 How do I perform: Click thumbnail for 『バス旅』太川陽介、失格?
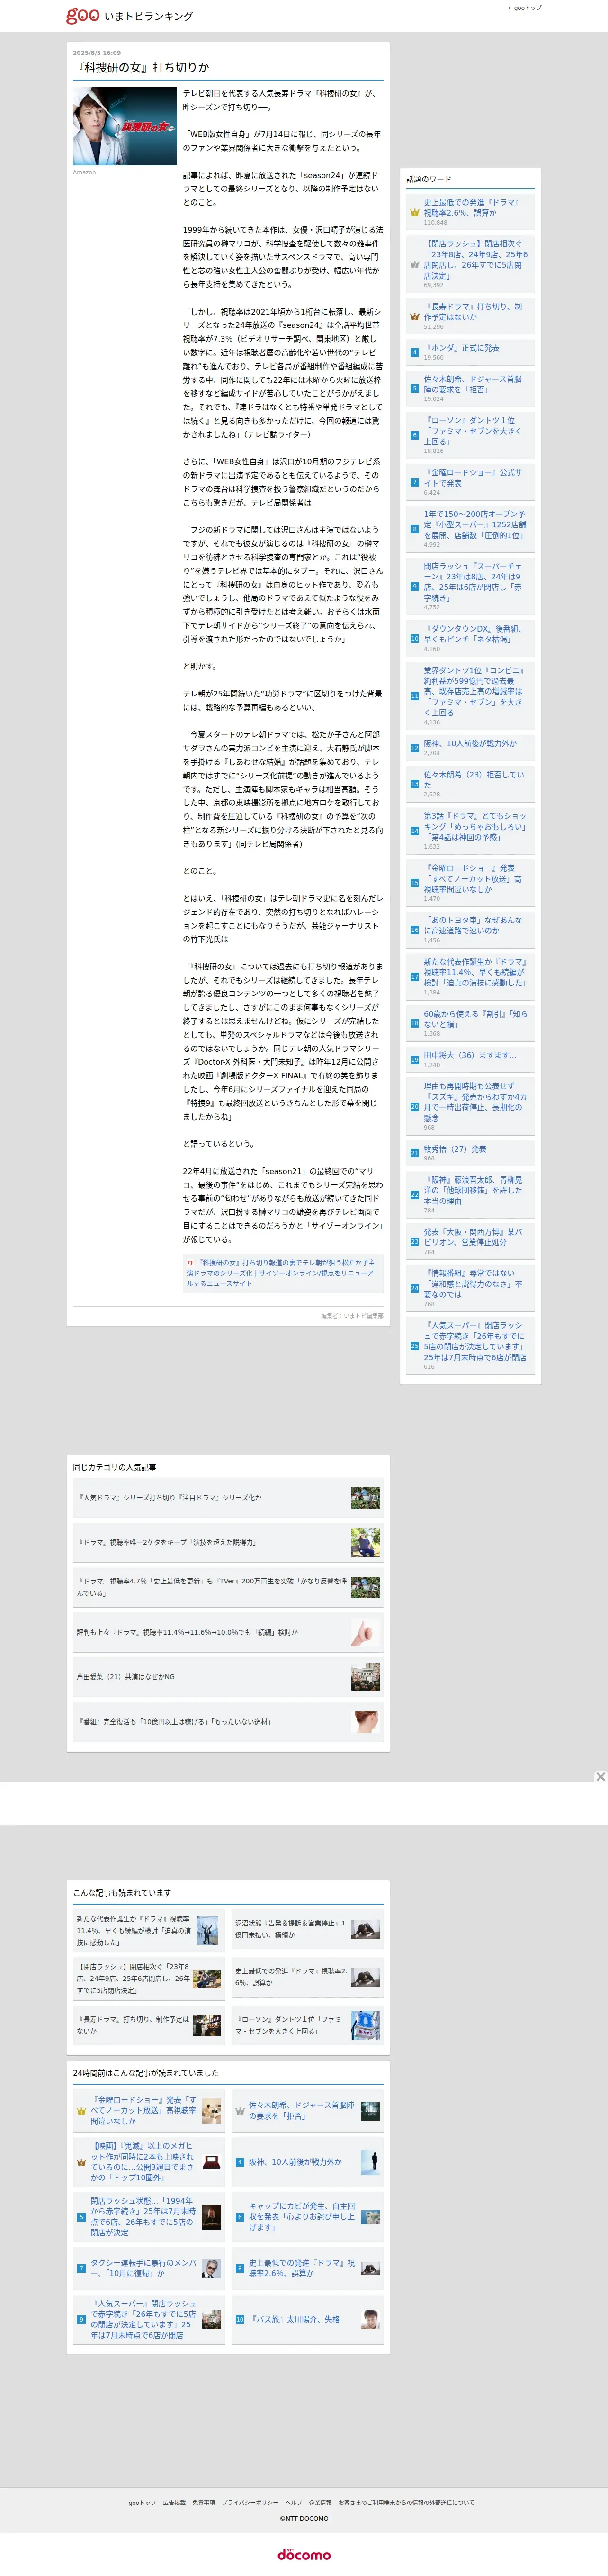click(x=371, y=2319)
